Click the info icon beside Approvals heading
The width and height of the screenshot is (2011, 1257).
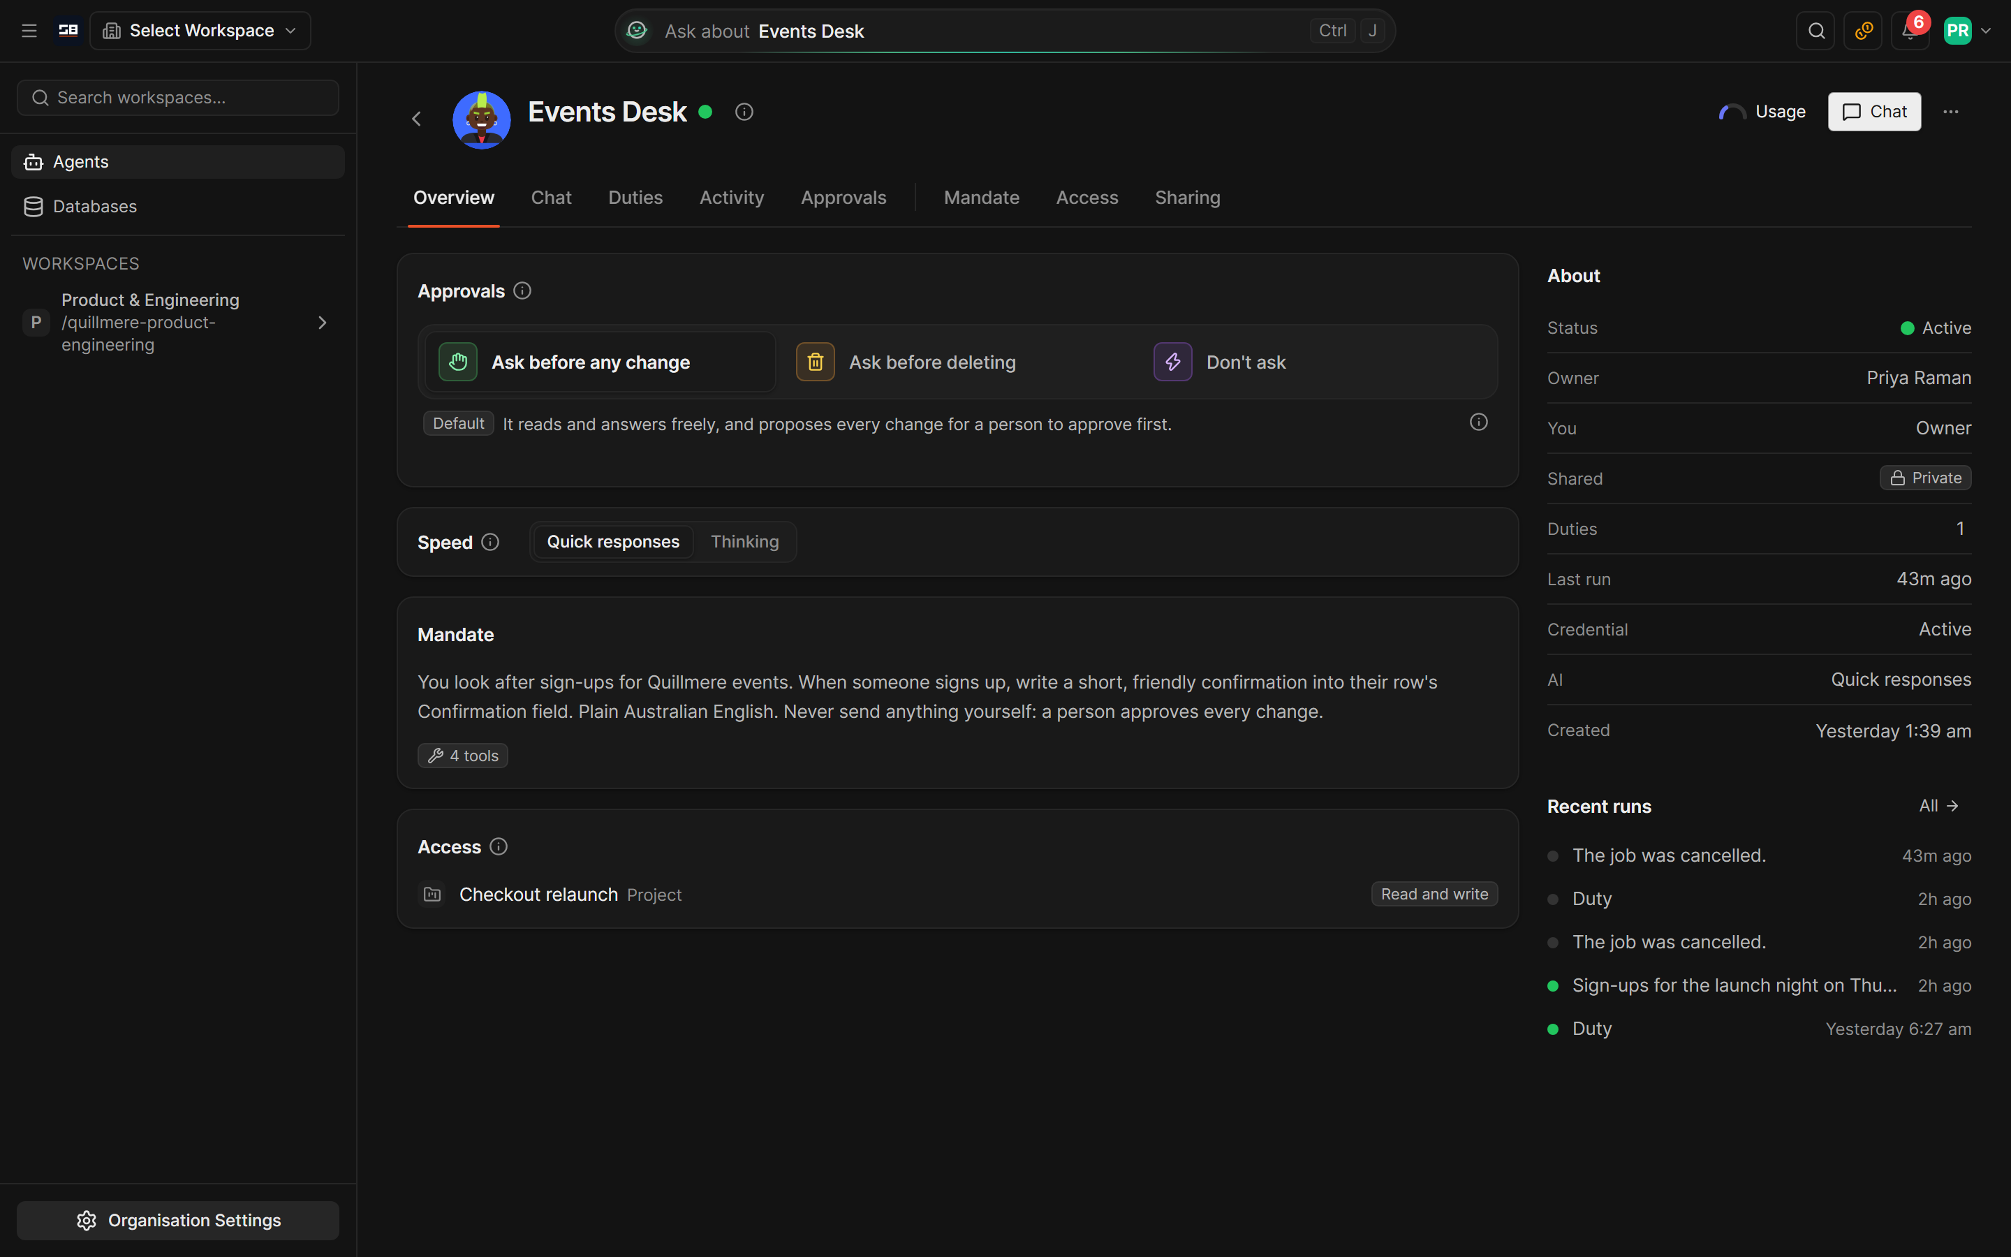pos(522,291)
